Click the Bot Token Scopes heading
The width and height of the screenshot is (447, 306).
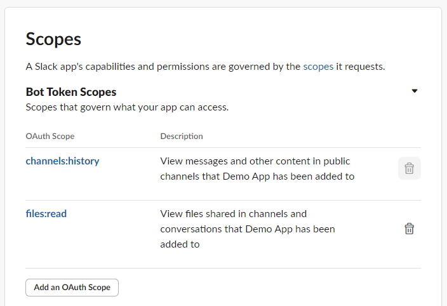(x=71, y=92)
